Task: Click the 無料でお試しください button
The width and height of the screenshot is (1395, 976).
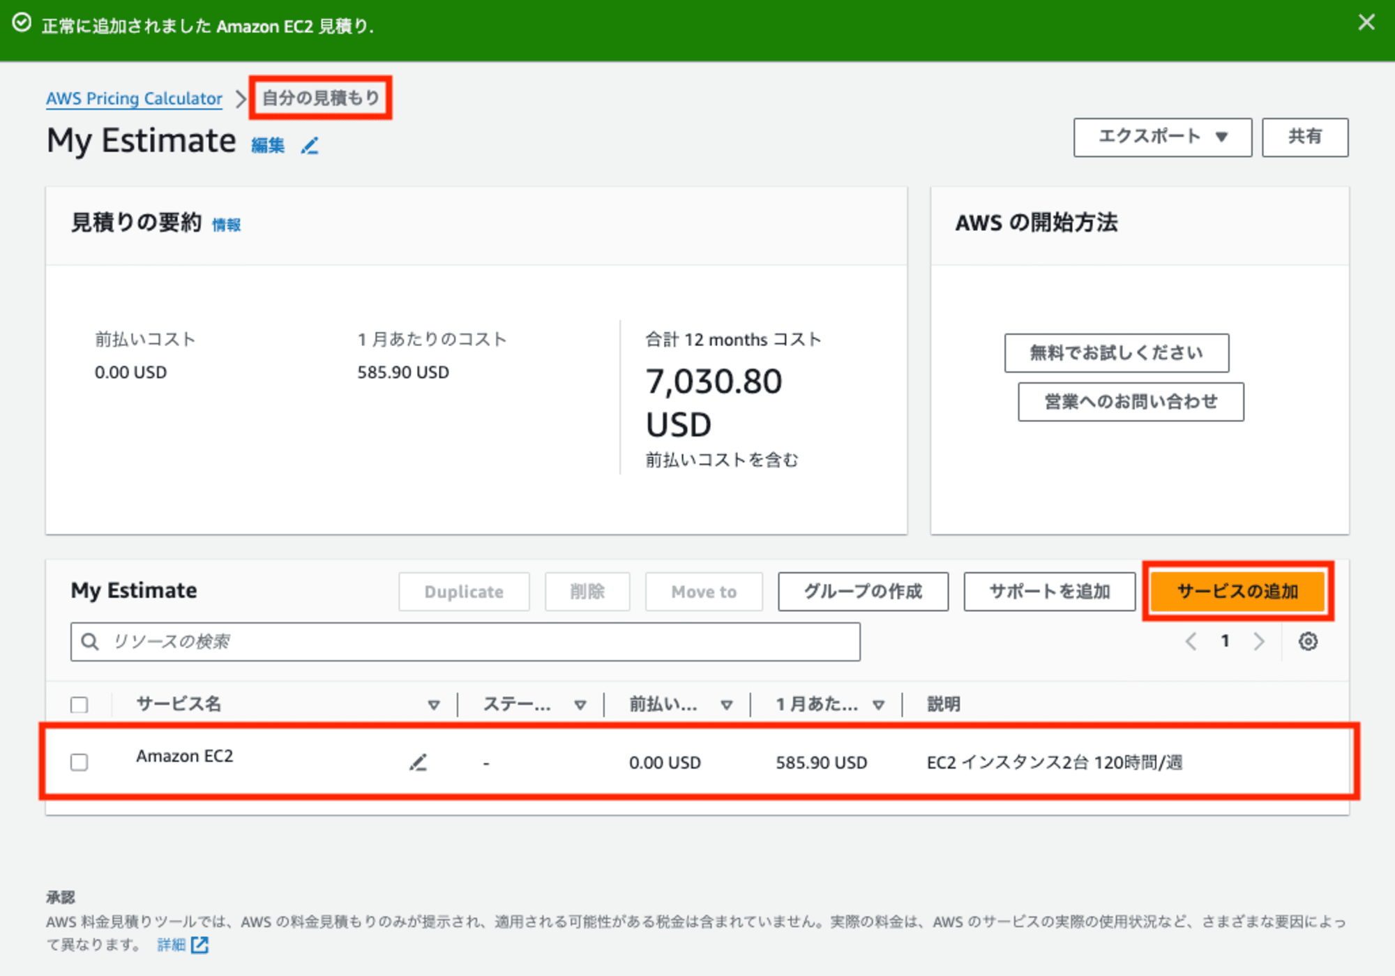Action: coord(1116,353)
